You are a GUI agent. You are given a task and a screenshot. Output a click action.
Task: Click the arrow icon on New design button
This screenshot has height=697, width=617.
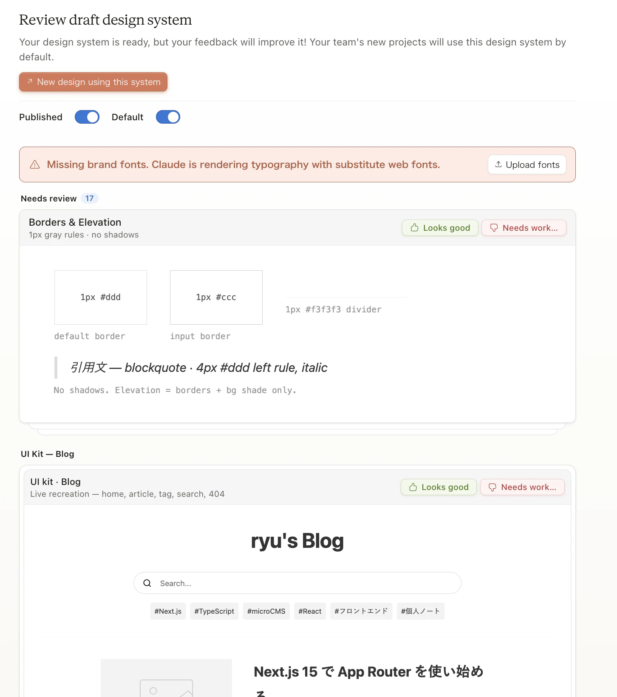[29, 82]
